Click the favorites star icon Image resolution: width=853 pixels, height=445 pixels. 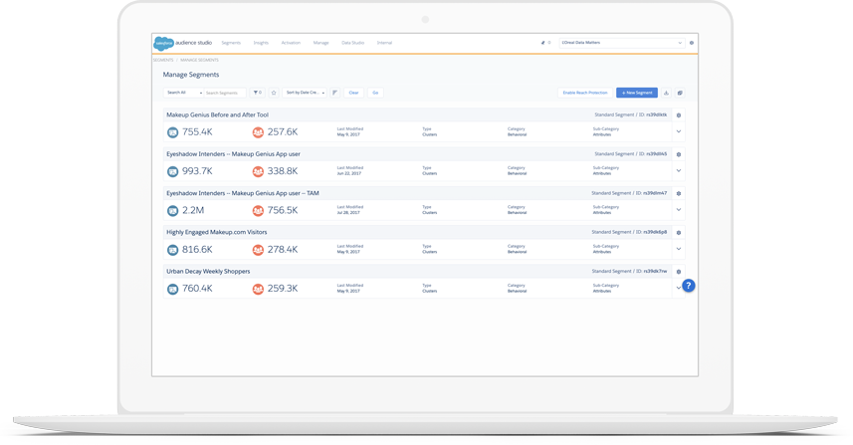click(x=274, y=93)
